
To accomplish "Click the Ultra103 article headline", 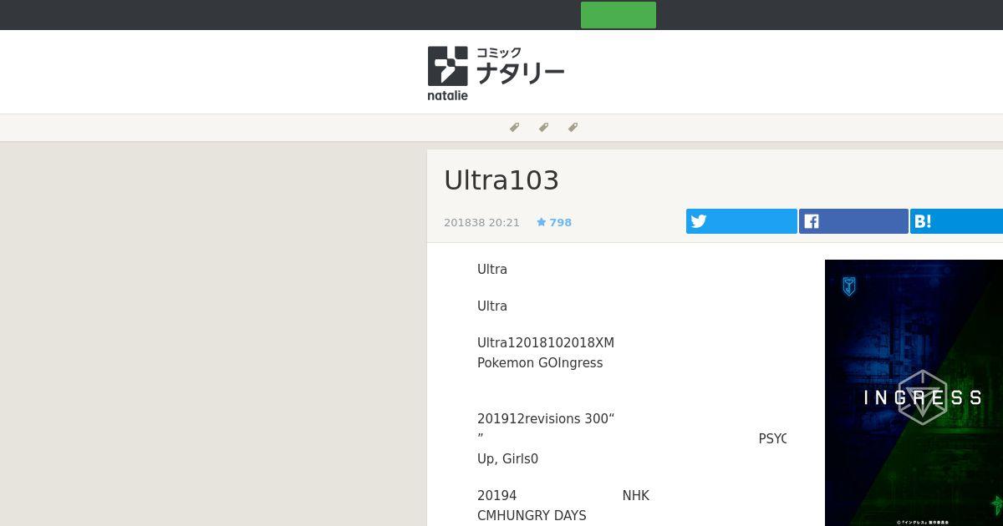I will (501, 180).
